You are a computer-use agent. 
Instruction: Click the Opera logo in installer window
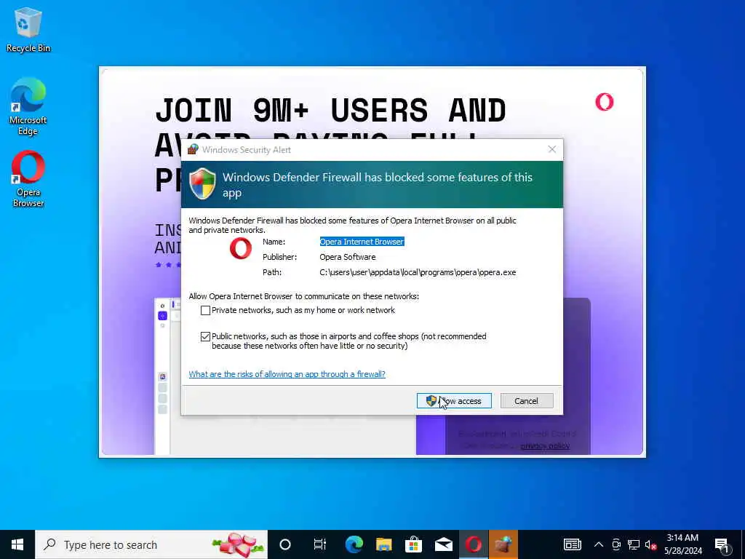click(x=605, y=102)
